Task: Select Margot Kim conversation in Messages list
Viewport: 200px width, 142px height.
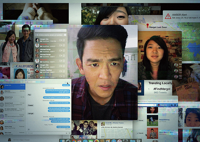Action: 12,85
